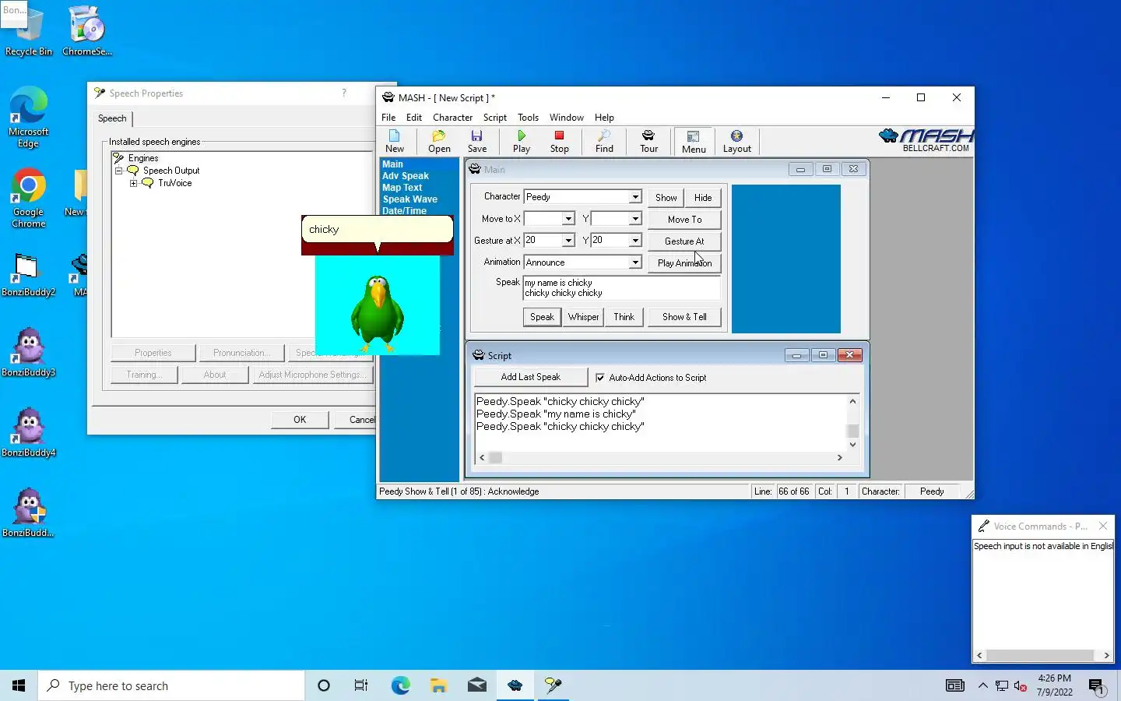Open the Mail app on taskbar

[x=477, y=685]
